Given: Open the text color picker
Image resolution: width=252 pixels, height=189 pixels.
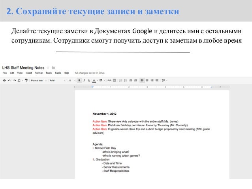Looking at the screenshot, I should point(94,80).
